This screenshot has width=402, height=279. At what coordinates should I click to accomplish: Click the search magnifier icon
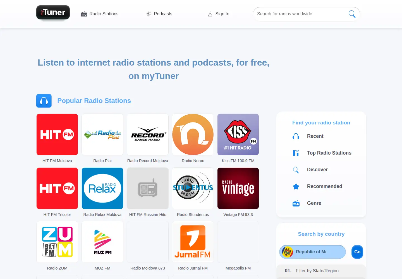(x=352, y=14)
